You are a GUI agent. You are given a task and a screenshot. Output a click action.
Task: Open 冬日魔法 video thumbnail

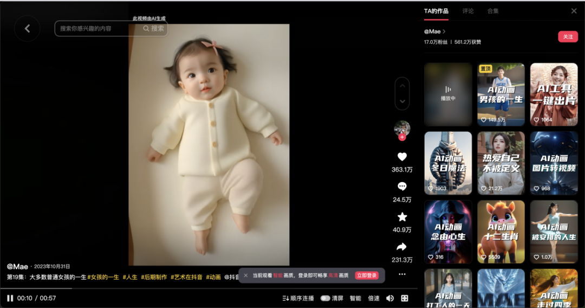pos(448,163)
